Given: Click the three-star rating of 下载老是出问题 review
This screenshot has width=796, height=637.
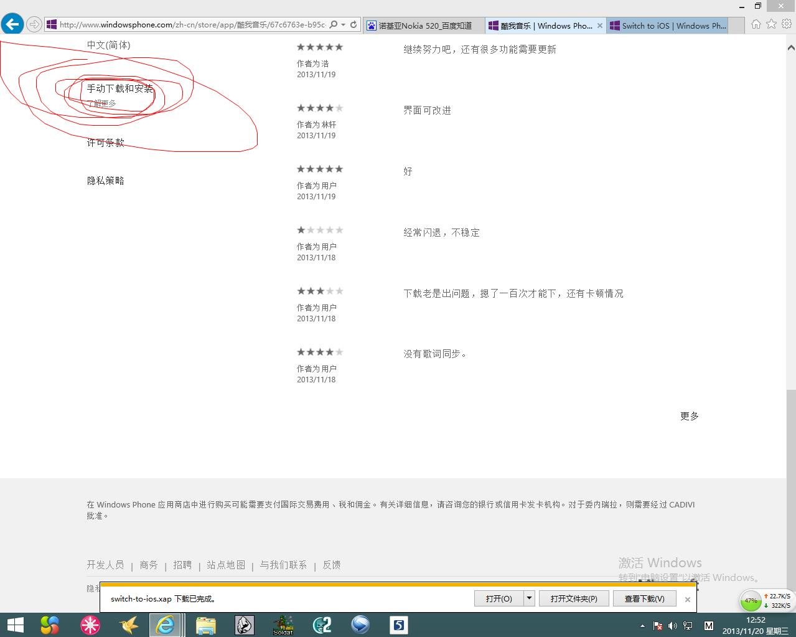Looking at the screenshot, I should [320, 291].
